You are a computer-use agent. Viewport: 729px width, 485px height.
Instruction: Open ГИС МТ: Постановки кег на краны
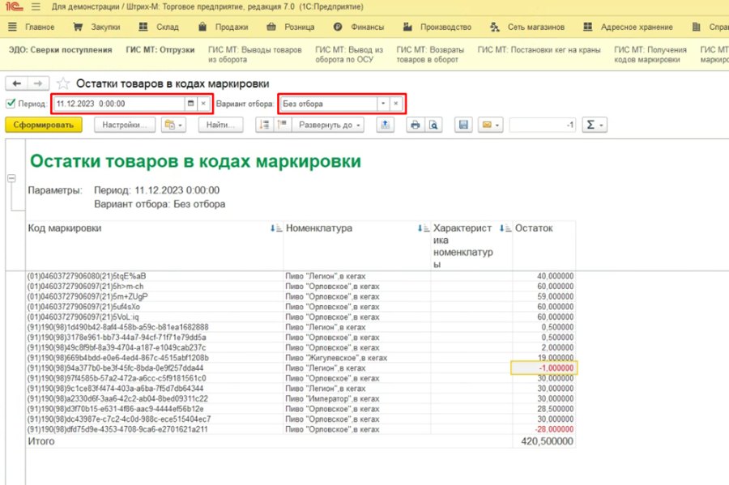point(539,49)
